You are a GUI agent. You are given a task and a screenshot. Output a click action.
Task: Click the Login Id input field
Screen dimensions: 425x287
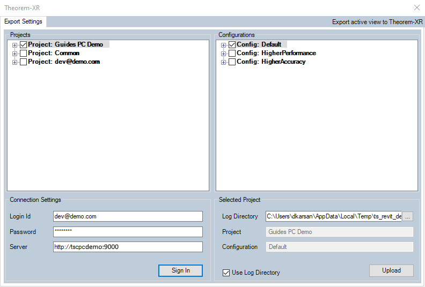pos(128,216)
